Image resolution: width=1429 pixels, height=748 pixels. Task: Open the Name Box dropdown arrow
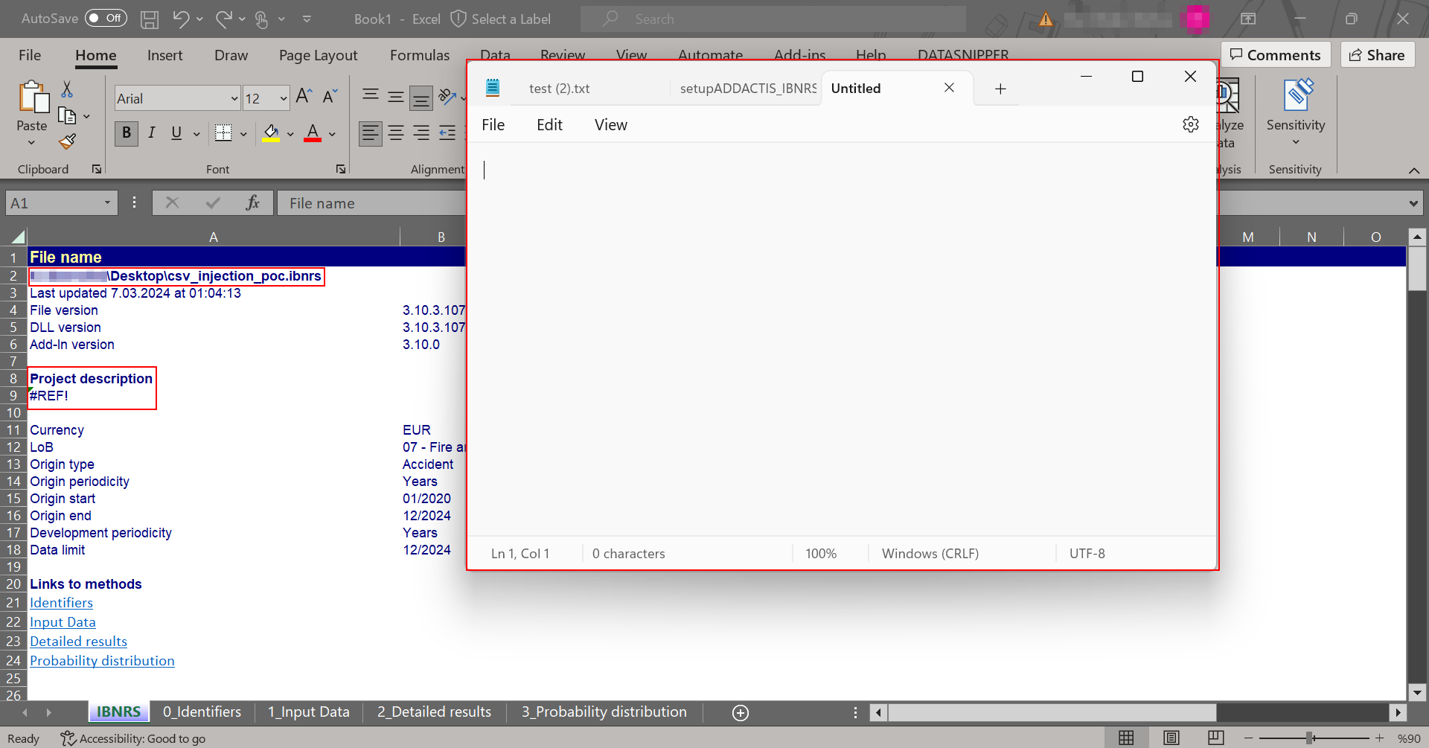coord(107,202)
